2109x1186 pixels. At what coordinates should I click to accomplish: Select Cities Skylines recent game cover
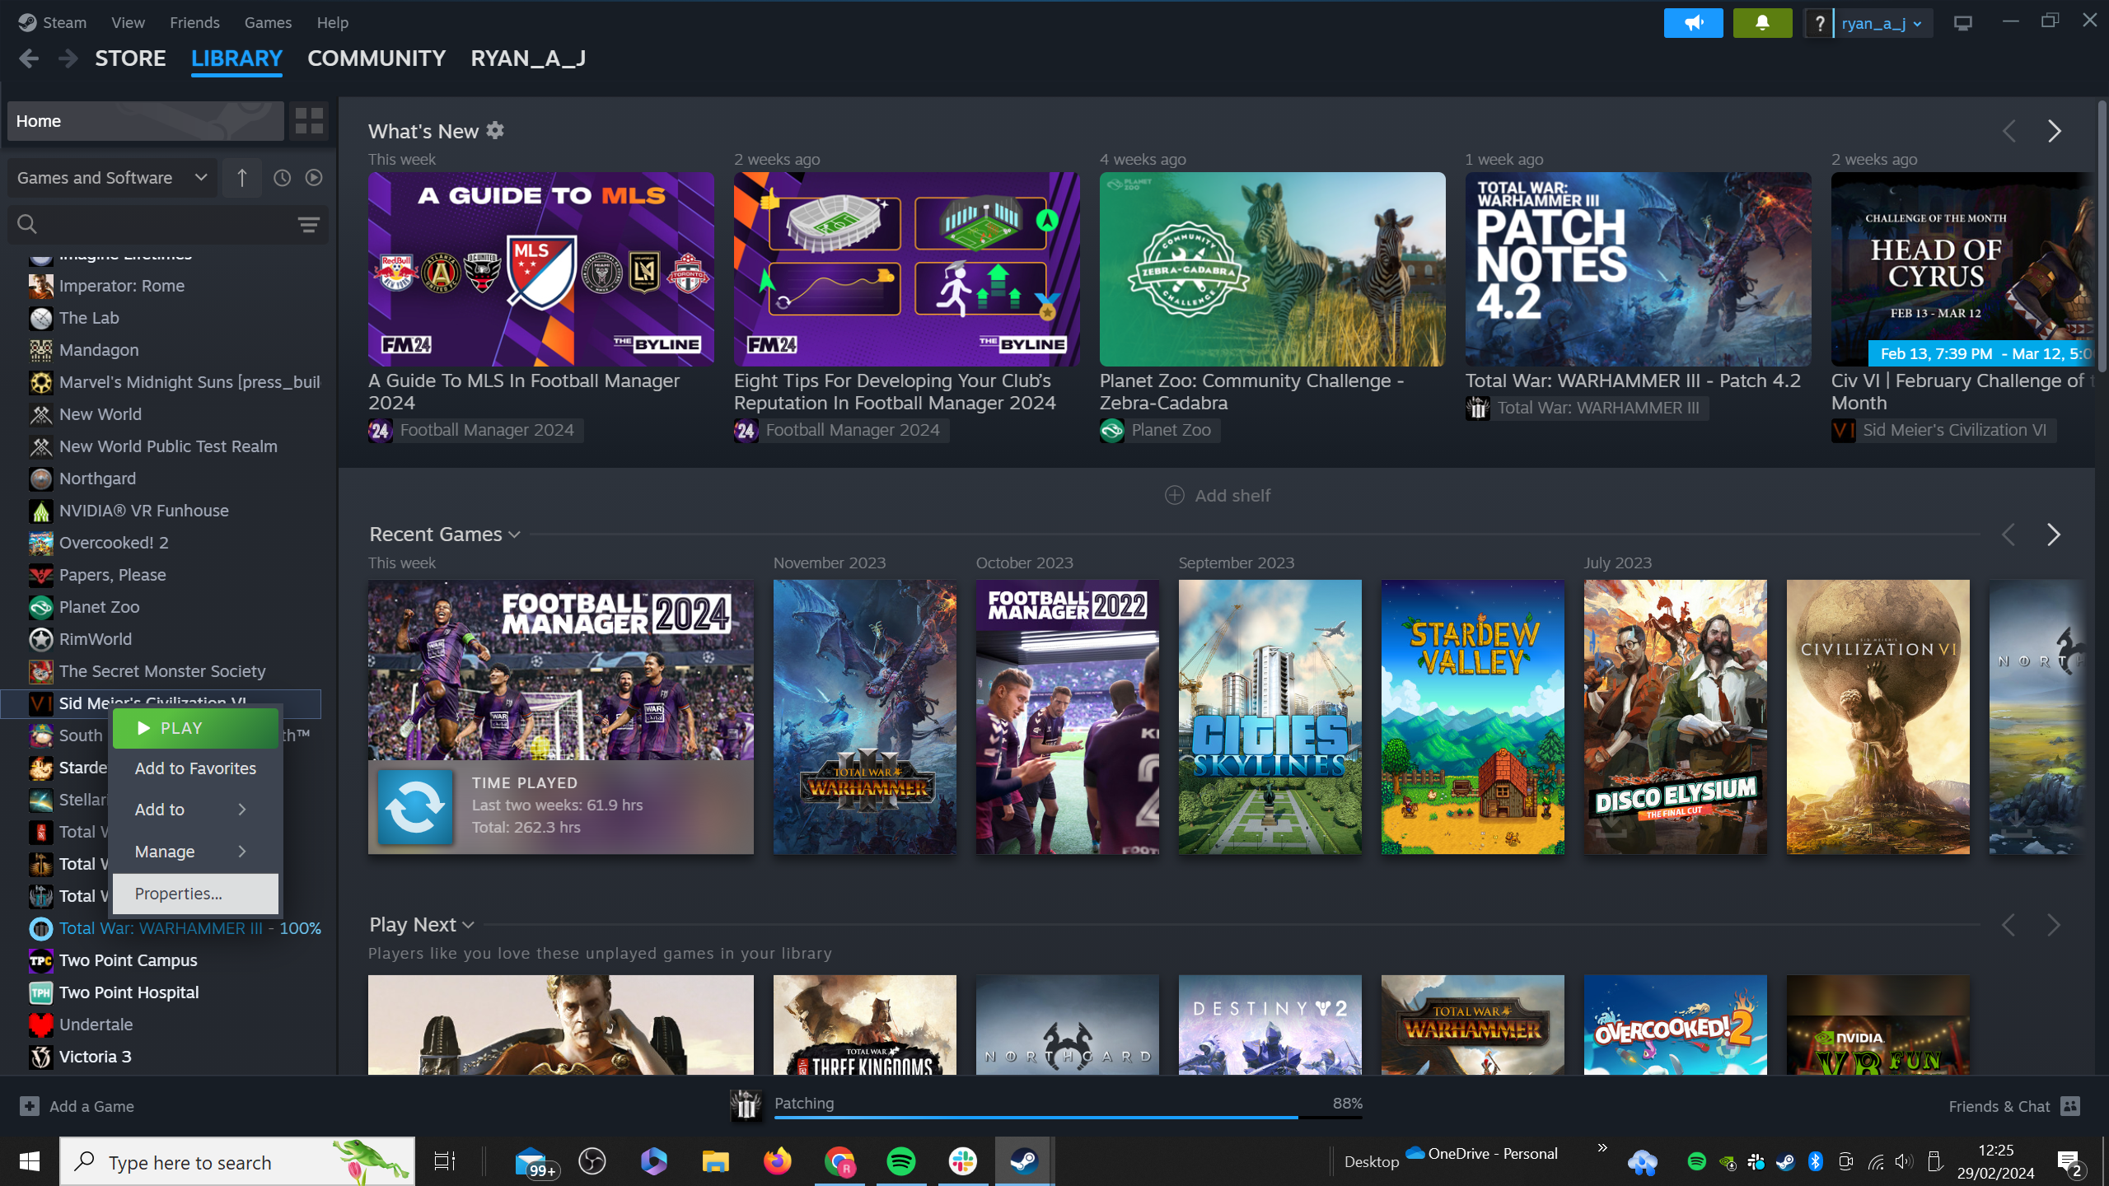click(x=1270, y=717)
